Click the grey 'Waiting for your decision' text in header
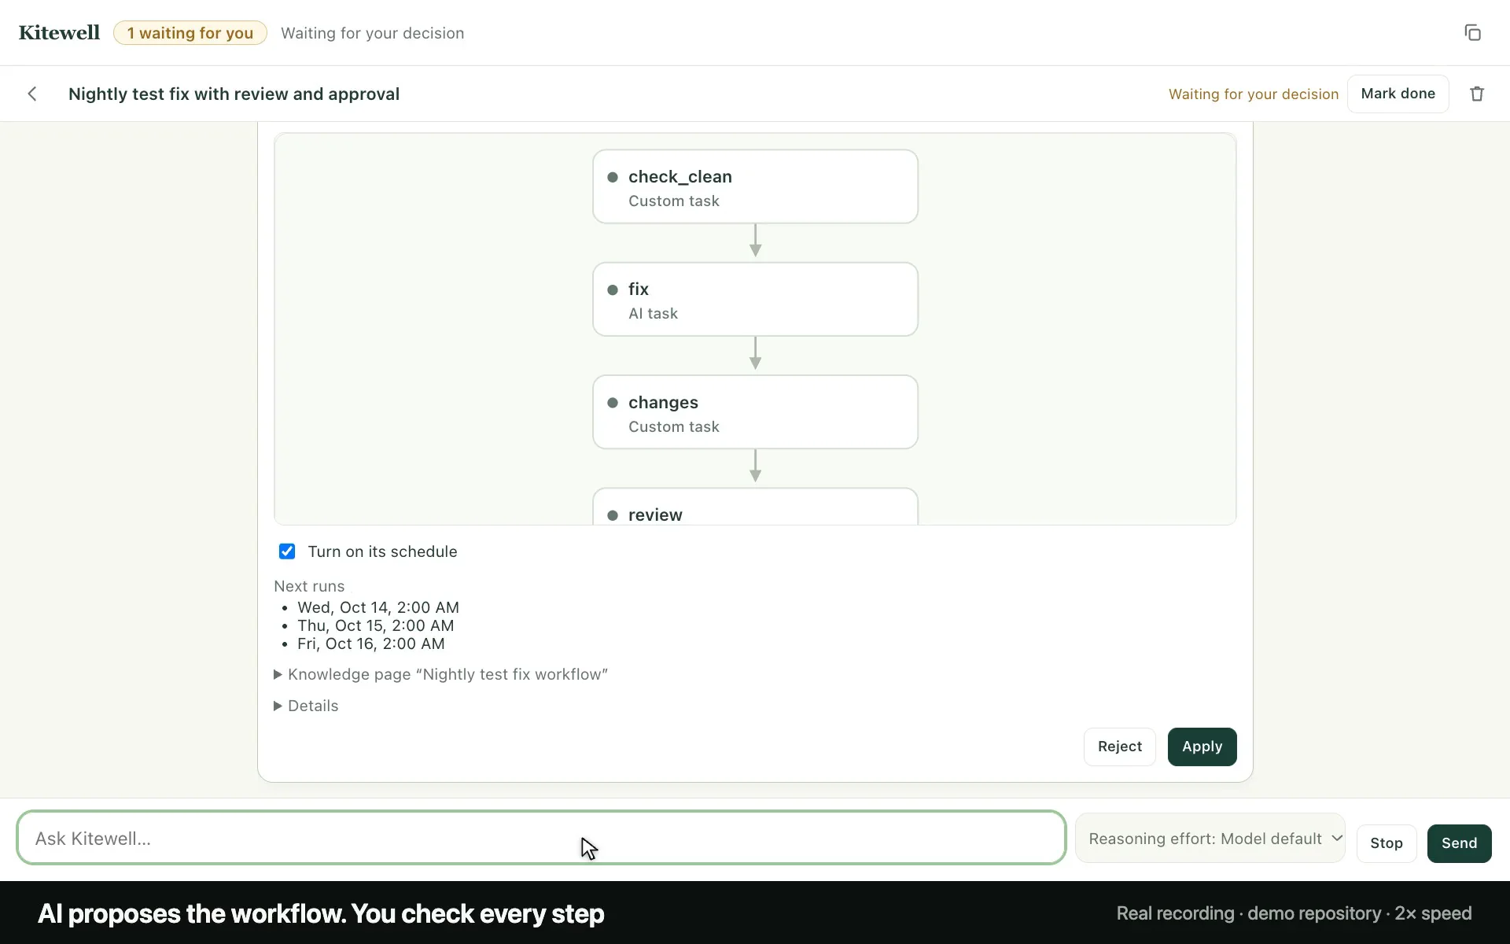 [373, 33]
